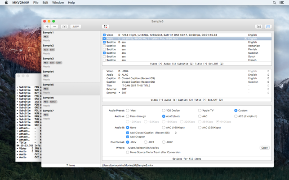Click the [+] add folder toolbar button
289x180 pixels.
tap(64, 26)
